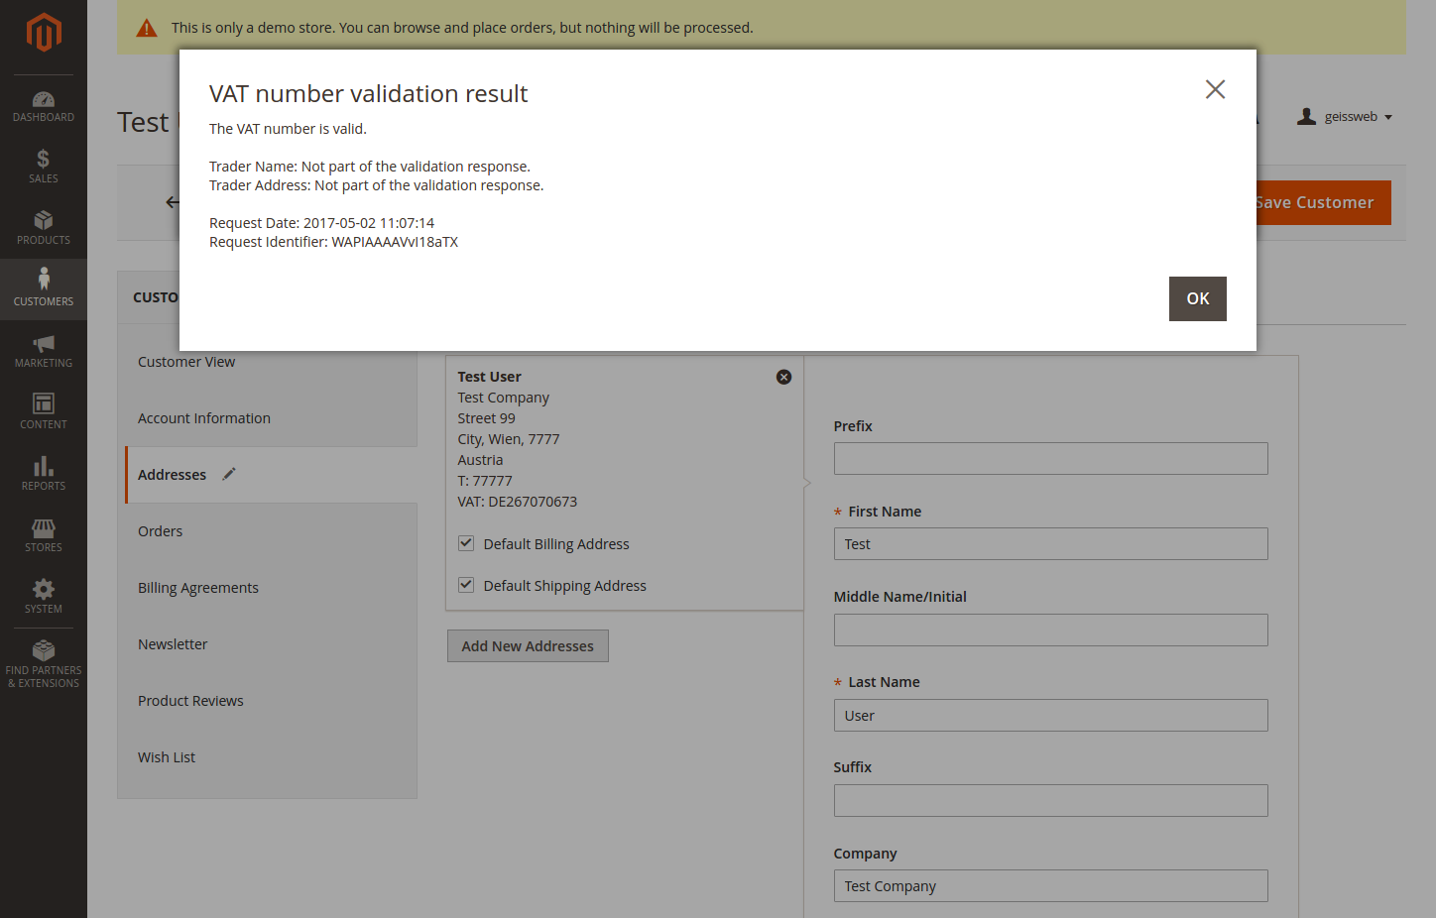The height and width of the screenshot is (918, 1436).
Task: Open the Stores sidebar icon
Action: (44, 528)
